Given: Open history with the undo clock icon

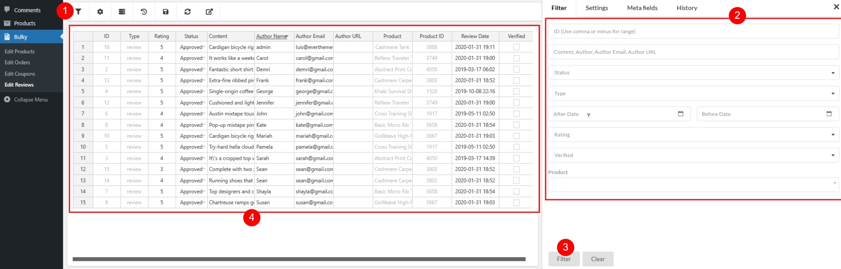Looking at the screenshot, I should [144, 12].
